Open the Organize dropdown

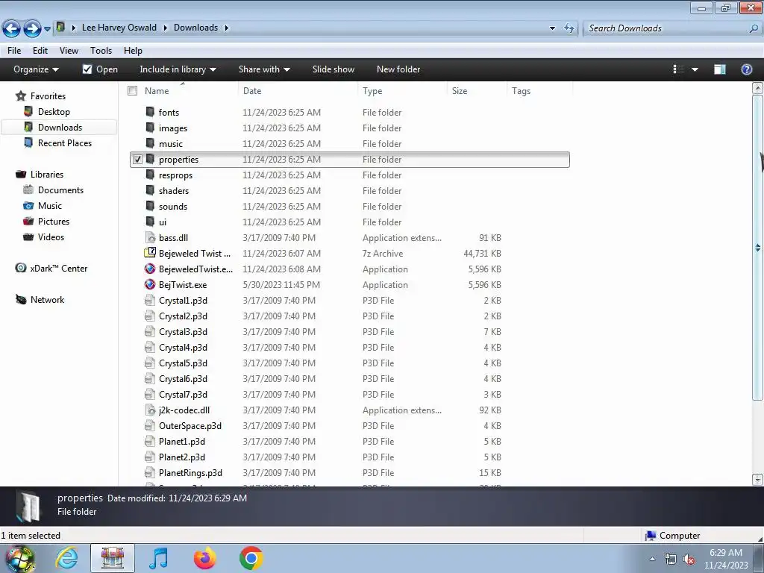(x=36, y=69)
